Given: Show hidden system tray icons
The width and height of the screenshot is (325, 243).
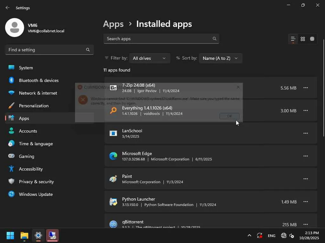Looking at the screenshot, I should [249, 235].
